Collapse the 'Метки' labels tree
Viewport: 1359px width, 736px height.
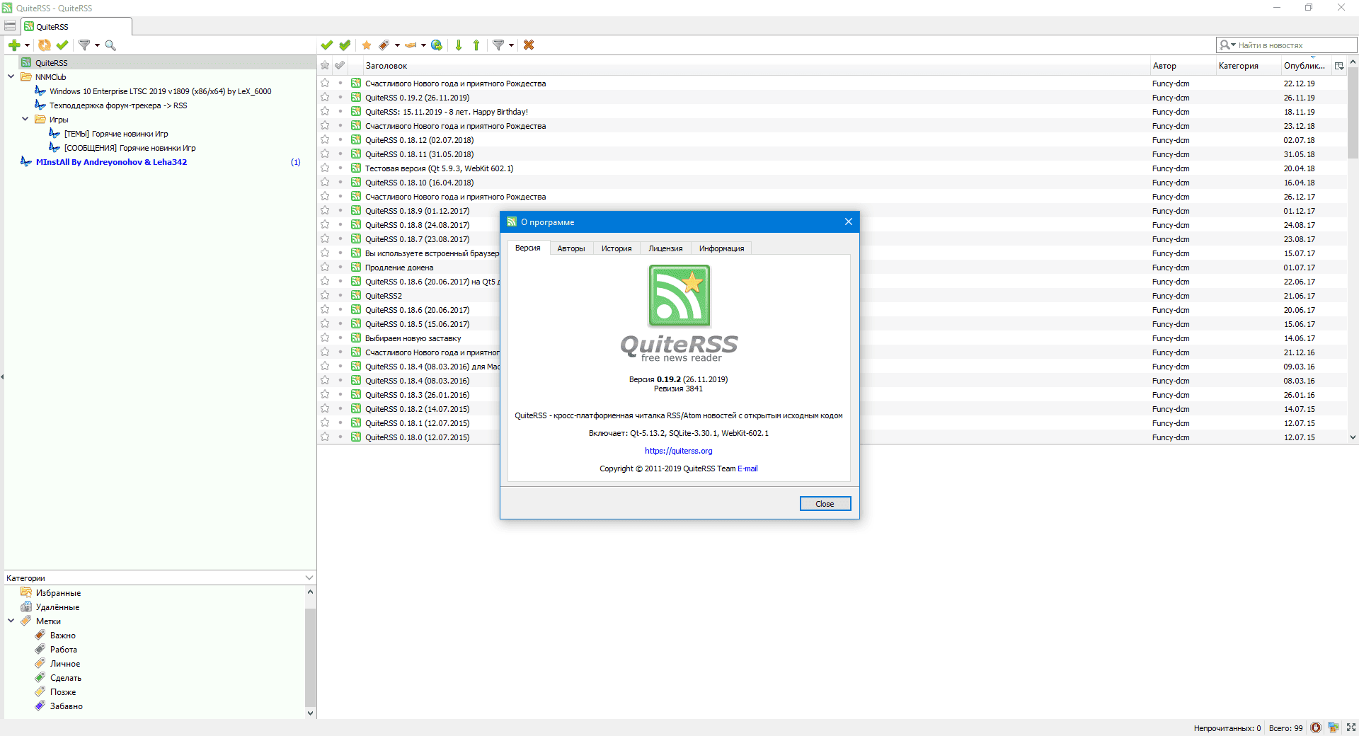(11, 621)
